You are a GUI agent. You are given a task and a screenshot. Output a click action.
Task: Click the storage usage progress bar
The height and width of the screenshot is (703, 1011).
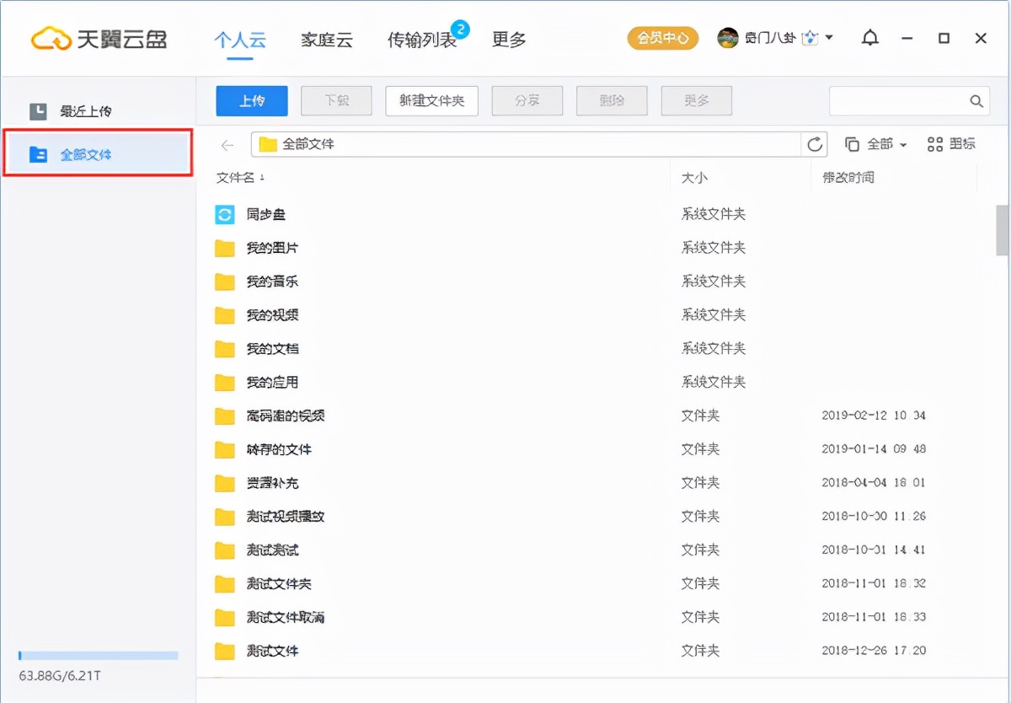point(97,655)
